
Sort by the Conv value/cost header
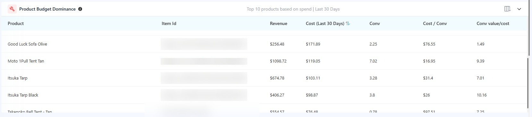pos(493,23)
